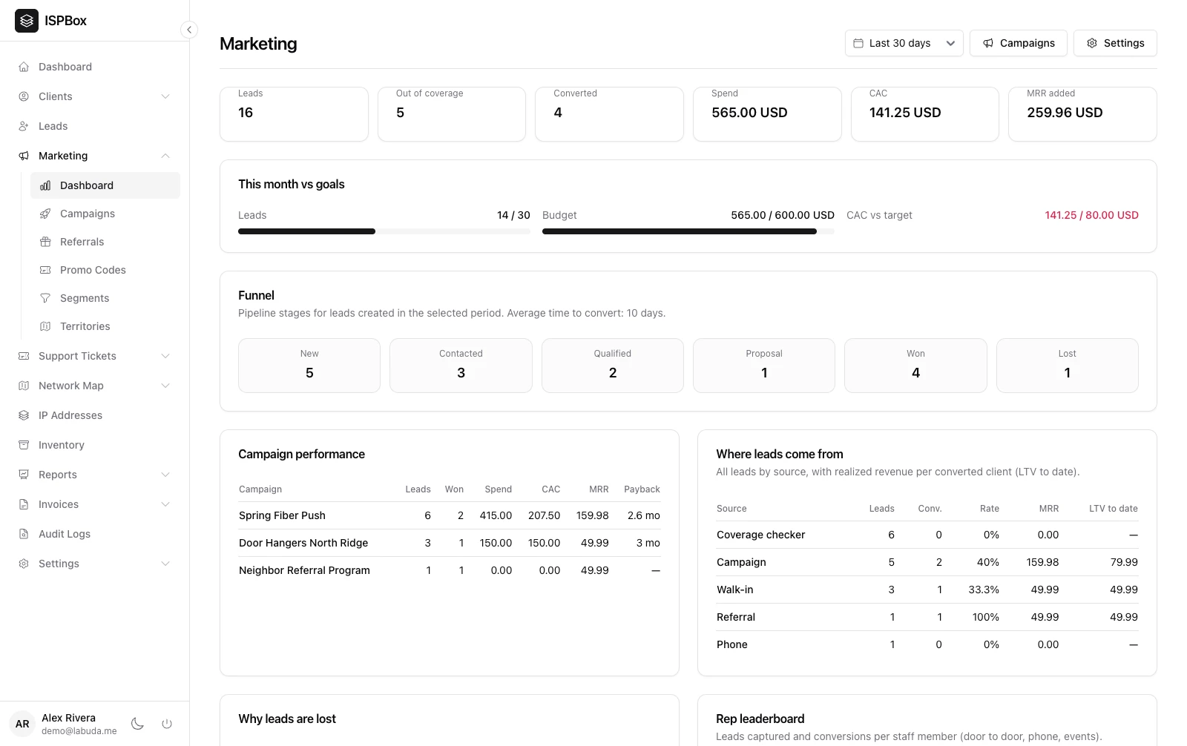
Task: Click the AR user avatar
Action: [22, 724]
